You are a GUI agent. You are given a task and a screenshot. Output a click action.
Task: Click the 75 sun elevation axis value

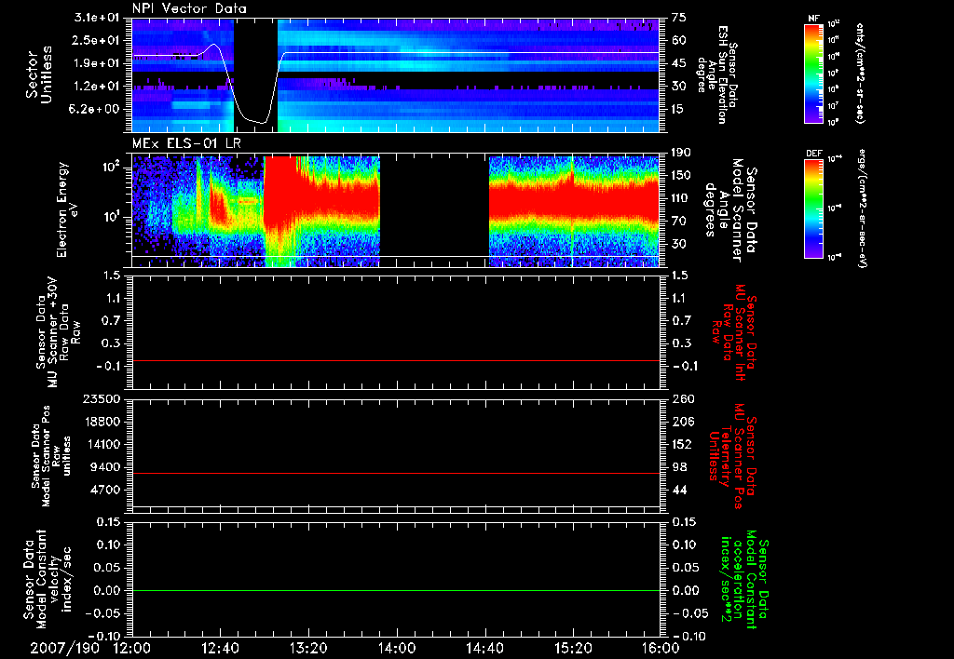[x=679, y=18]
